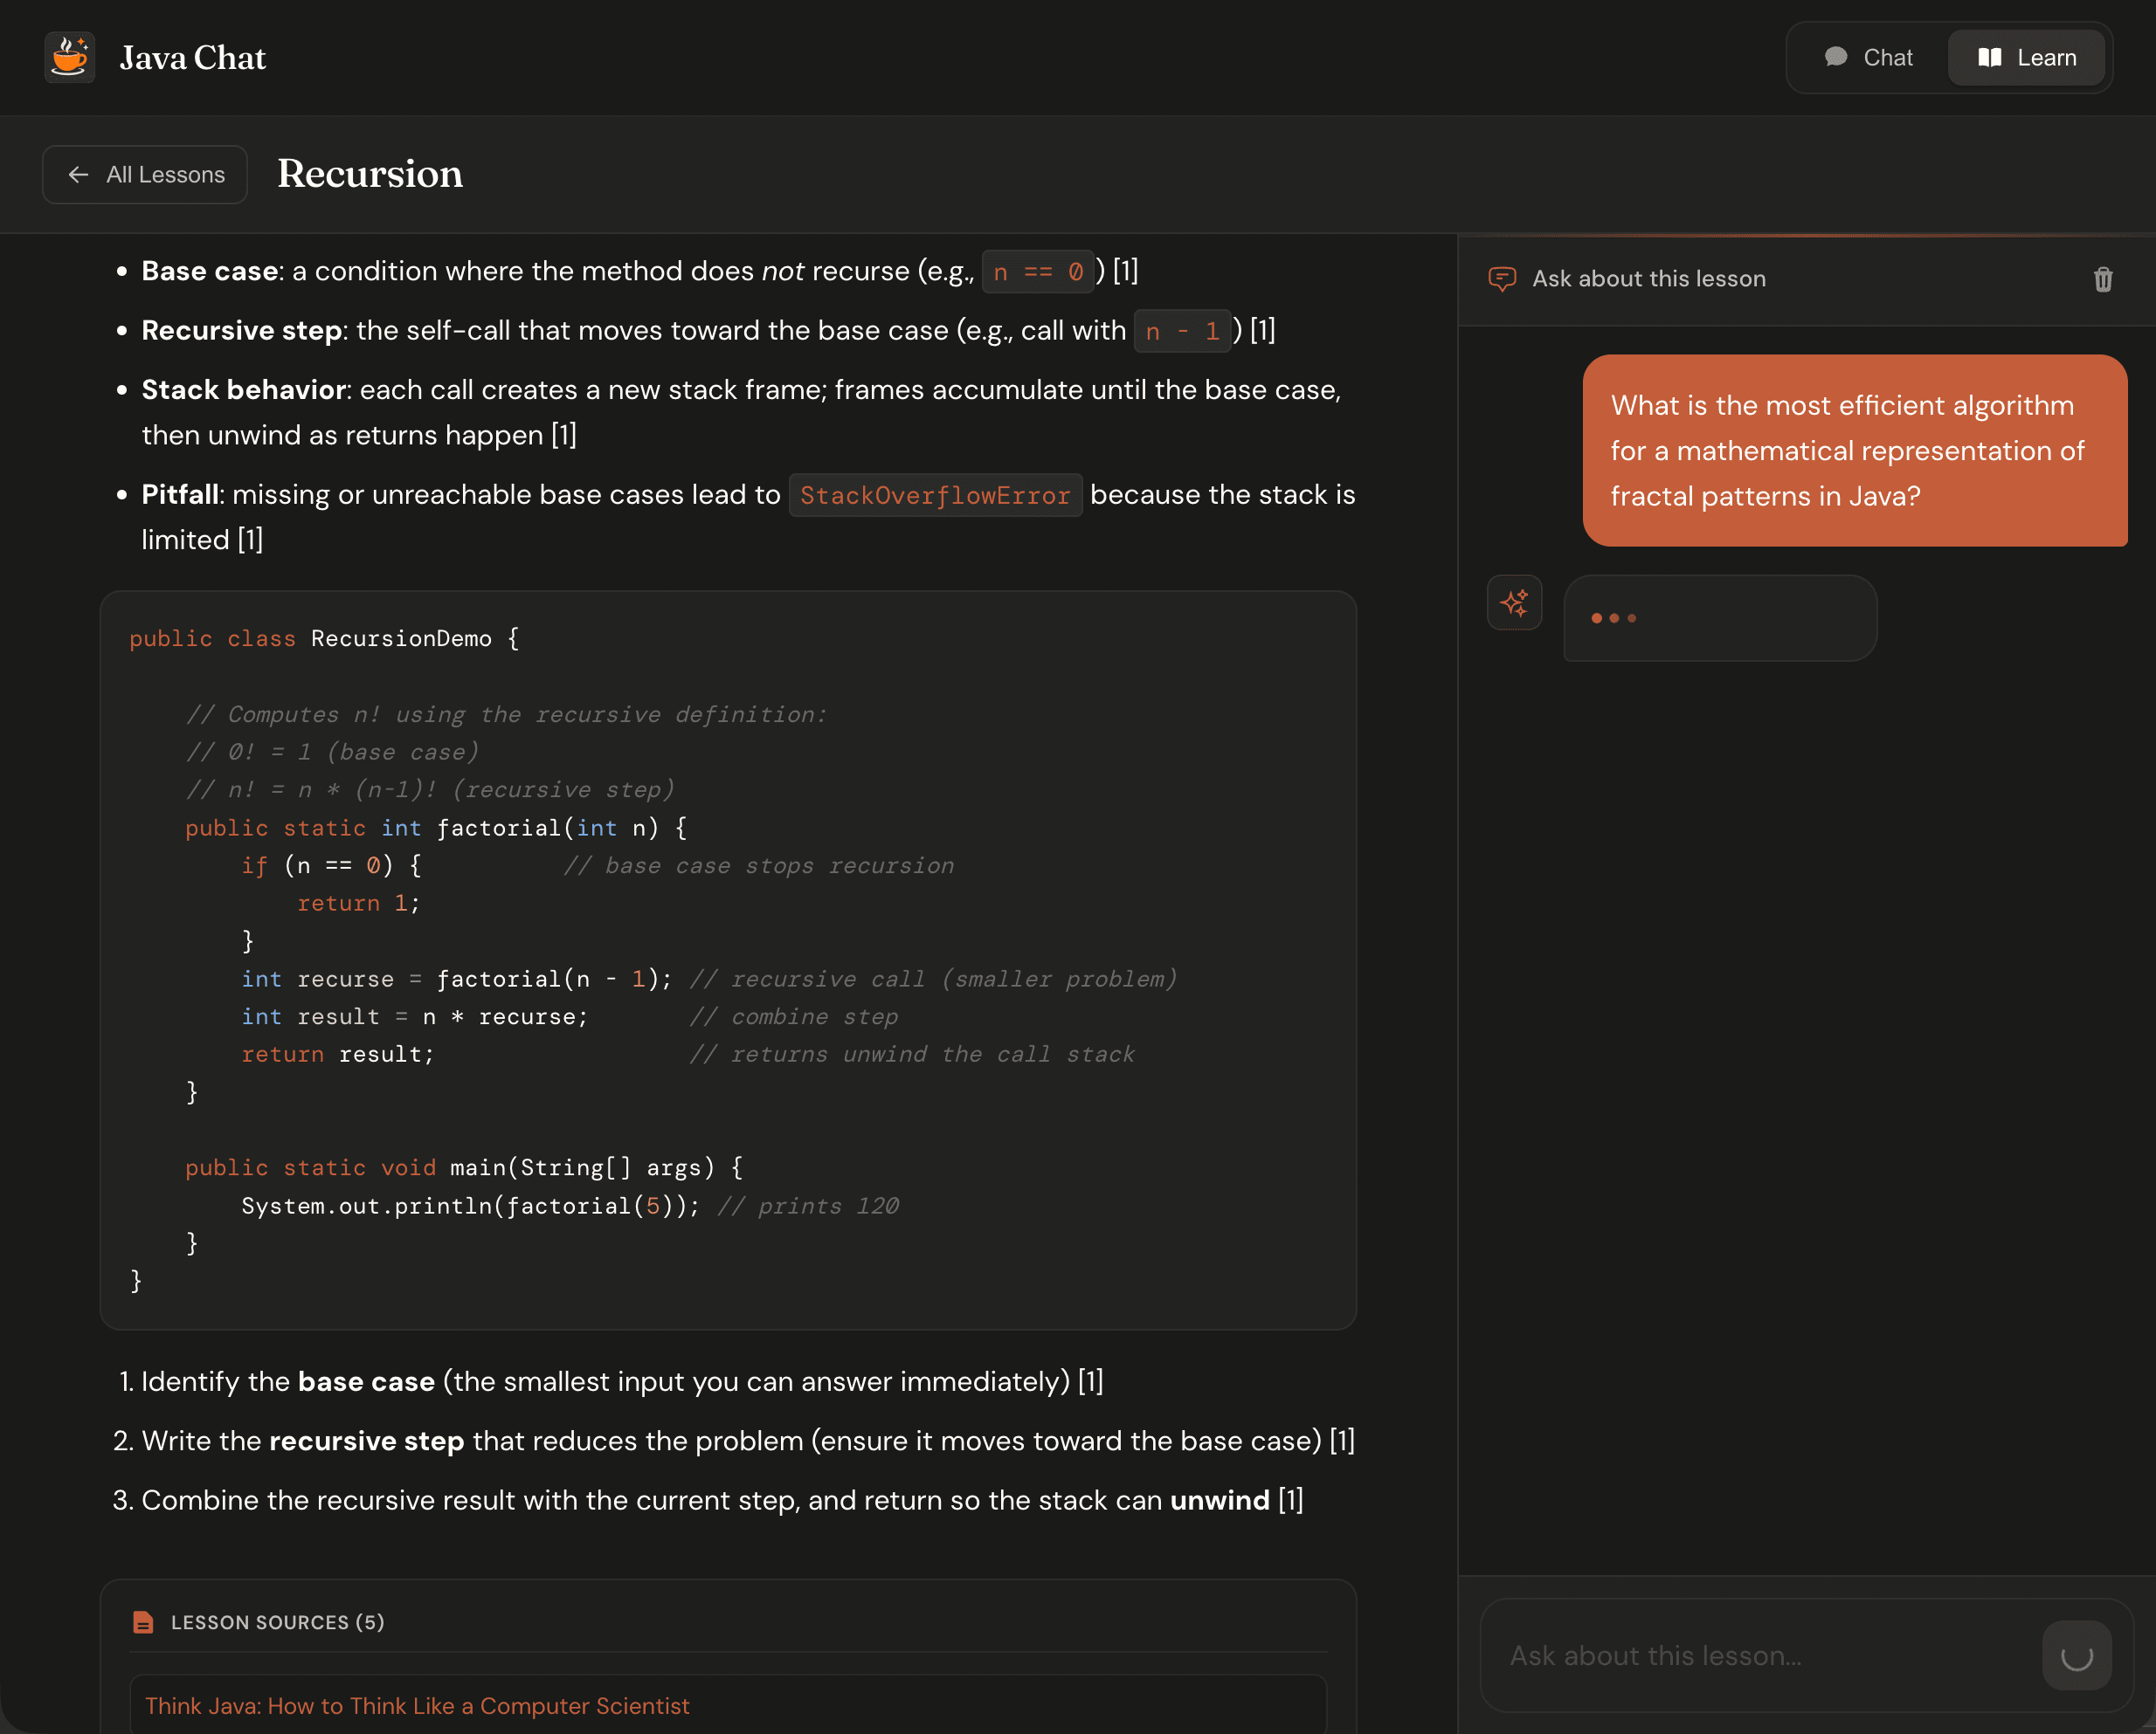Click the Recursion lesson title
The height and width of the screenshot is (1734, 2156).
pos(369,174)
